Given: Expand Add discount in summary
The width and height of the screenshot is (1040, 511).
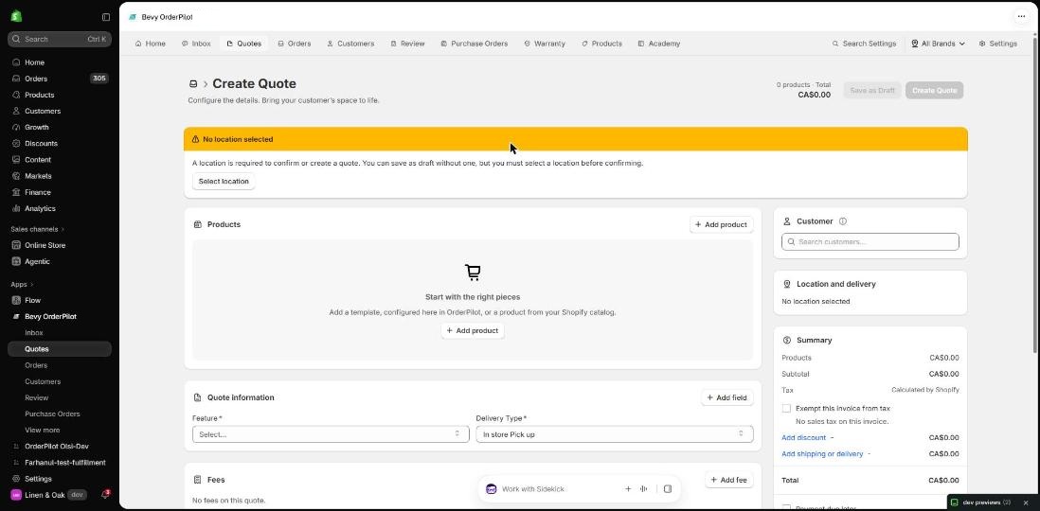Looking at the screenshot, I should click(x=807, y=437).
